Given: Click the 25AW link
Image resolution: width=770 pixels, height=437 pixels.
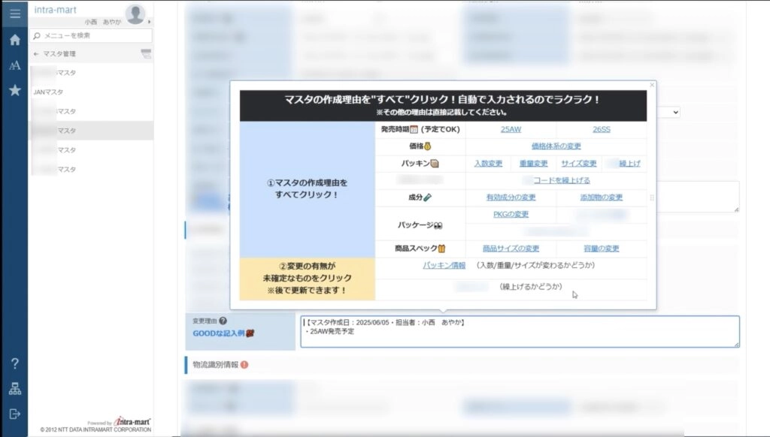Looking at the screenshot, I should click(x=511, y=129).
